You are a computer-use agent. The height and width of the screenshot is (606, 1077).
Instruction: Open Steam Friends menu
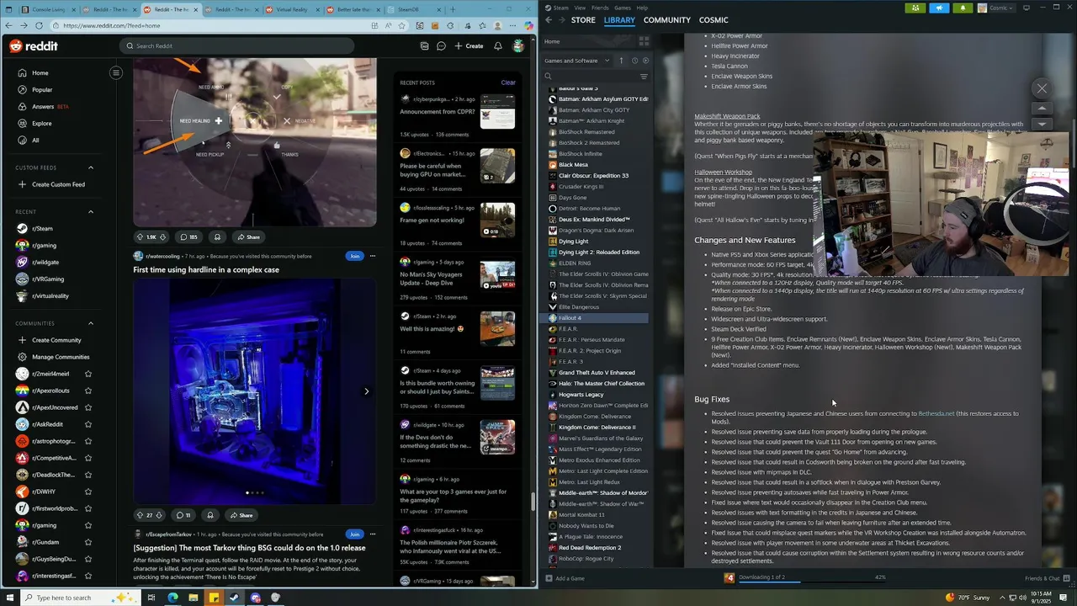[x=600, y=8]
